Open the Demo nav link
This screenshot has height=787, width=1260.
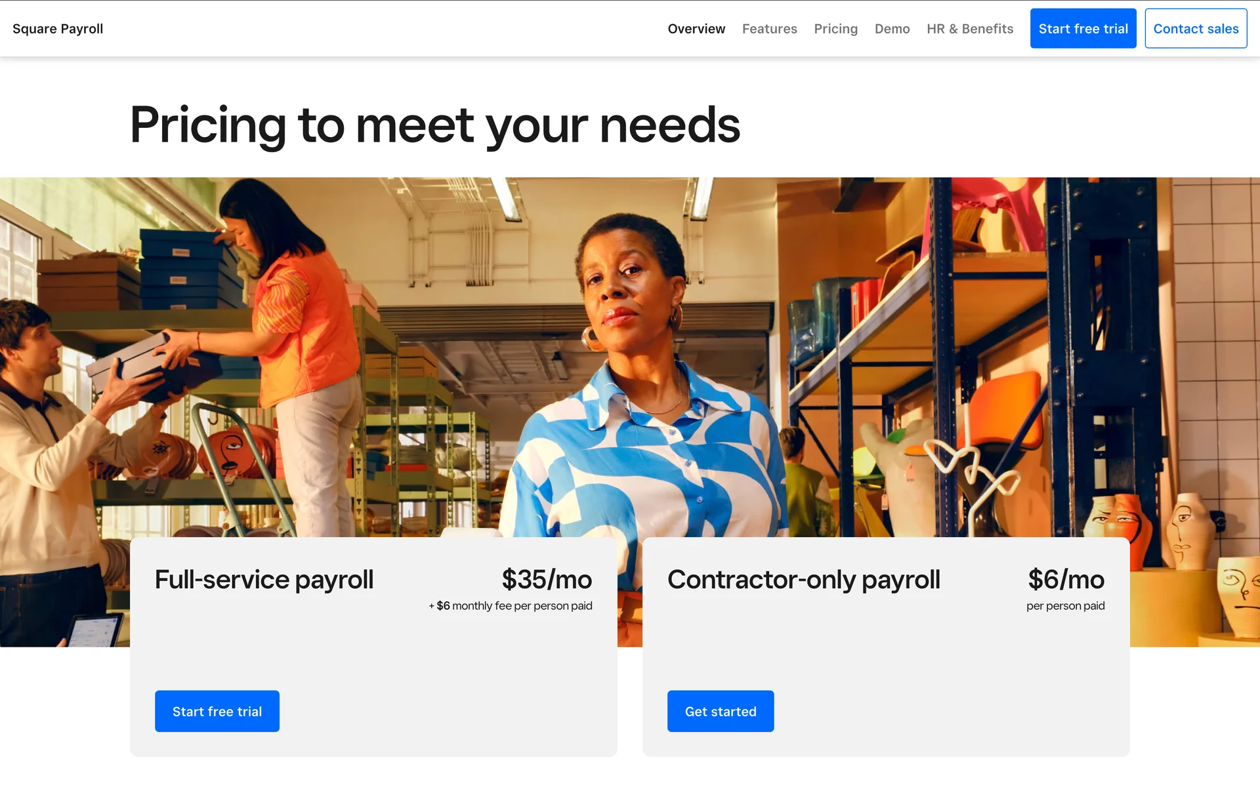pos(892,29)
